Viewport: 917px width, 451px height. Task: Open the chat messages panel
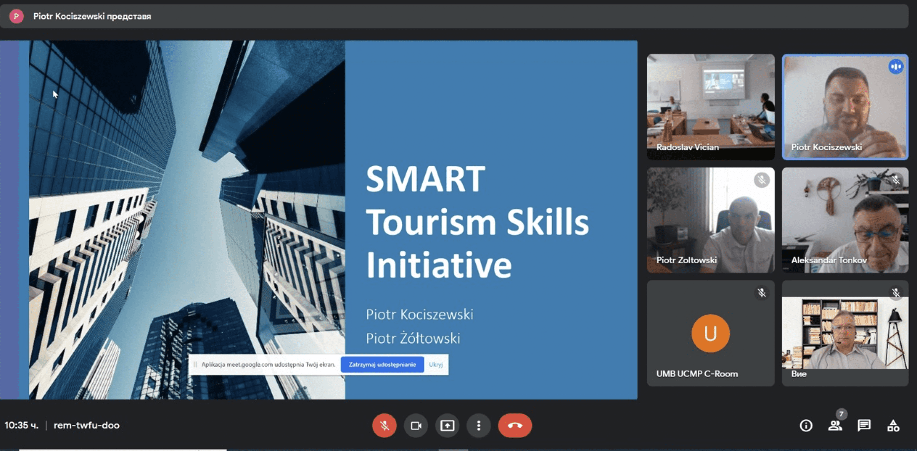864,425
